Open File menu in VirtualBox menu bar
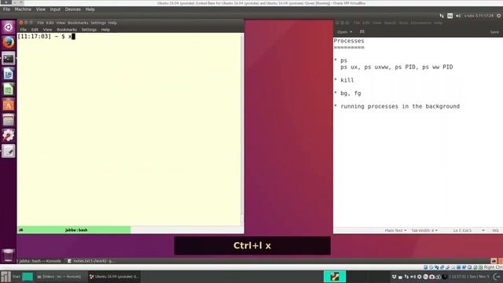Screen dimensions: 503x283 coord(6,9)
